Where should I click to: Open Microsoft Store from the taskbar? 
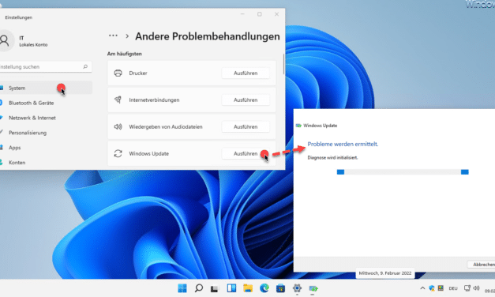coord(280,288)
